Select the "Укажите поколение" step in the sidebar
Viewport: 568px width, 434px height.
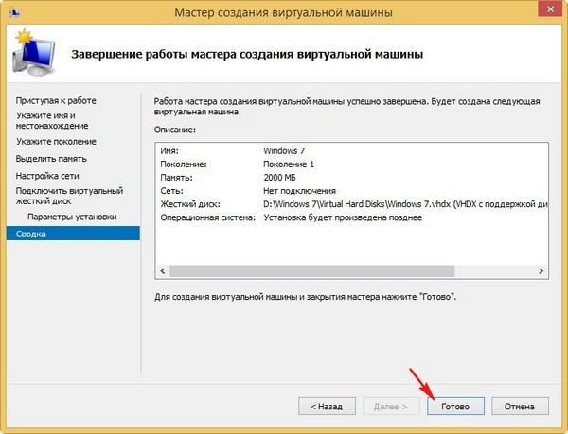tap(56, 142)
